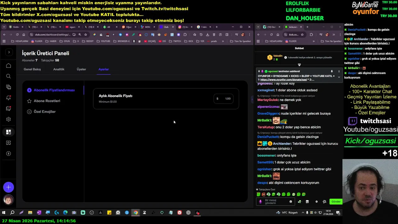Open new tab in left browser

pyautogui.click(x=216, y=27)
